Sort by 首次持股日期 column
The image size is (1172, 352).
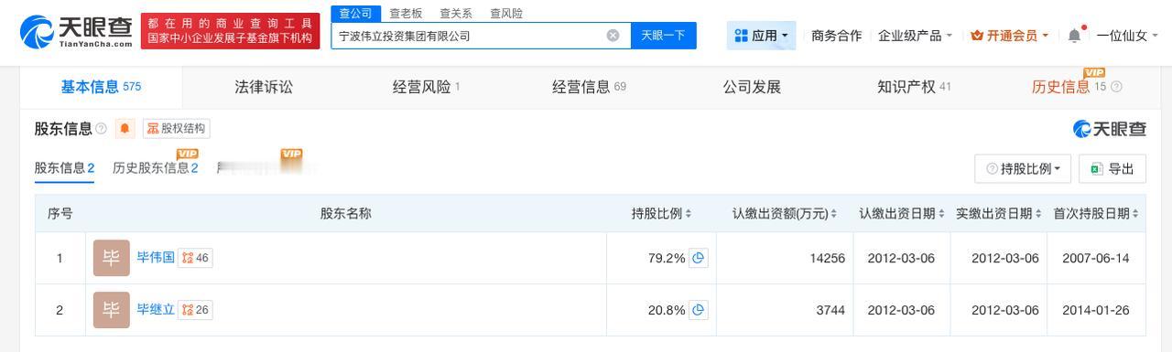click(1096, 213)
